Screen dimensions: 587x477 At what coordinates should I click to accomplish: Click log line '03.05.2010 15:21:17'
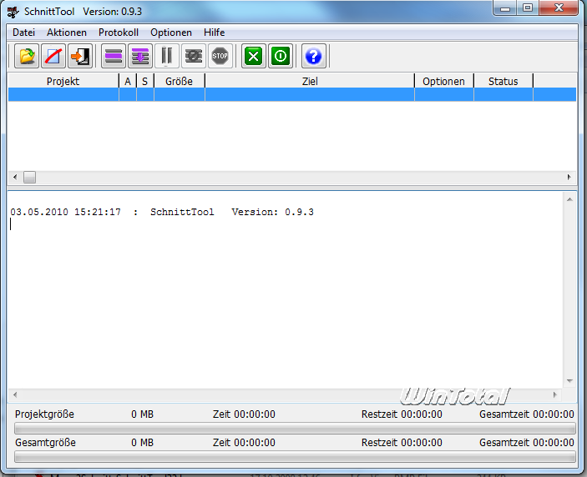tap(65, 212)
